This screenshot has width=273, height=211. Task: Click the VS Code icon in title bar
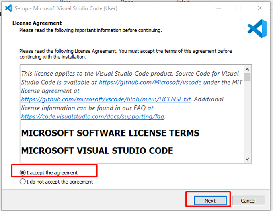click(9, 8)
